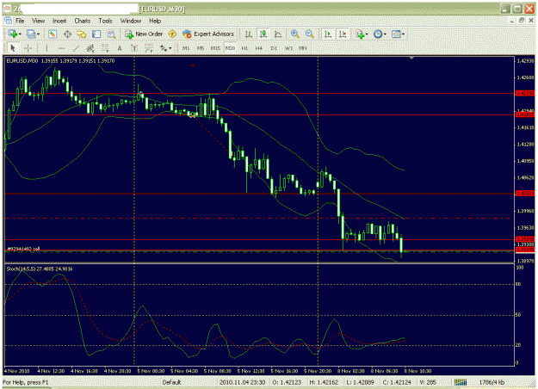Switch timeframe to MN

[303, 48]
